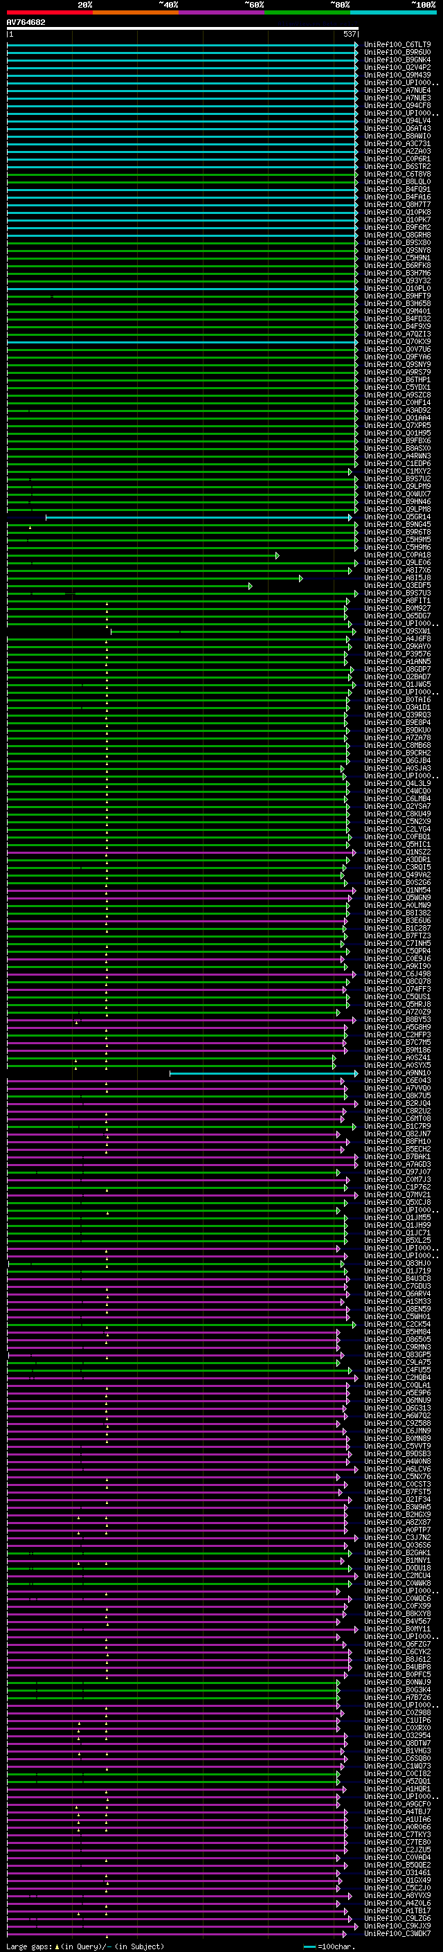Select hit label UniRef100_Q1JWG5

click(397, 684)
